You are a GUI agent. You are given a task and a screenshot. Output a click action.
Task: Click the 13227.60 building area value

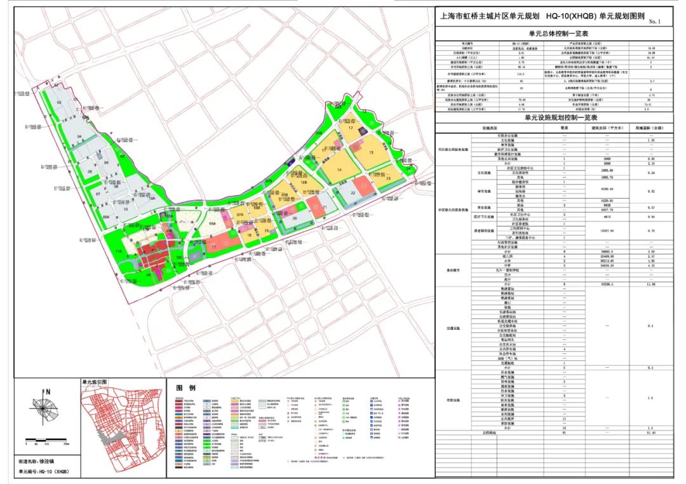(x=607, y=231)
